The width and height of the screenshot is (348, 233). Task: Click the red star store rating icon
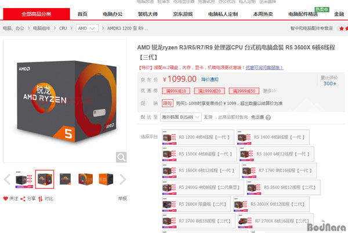pyautogui.click(x=342, y=28)
